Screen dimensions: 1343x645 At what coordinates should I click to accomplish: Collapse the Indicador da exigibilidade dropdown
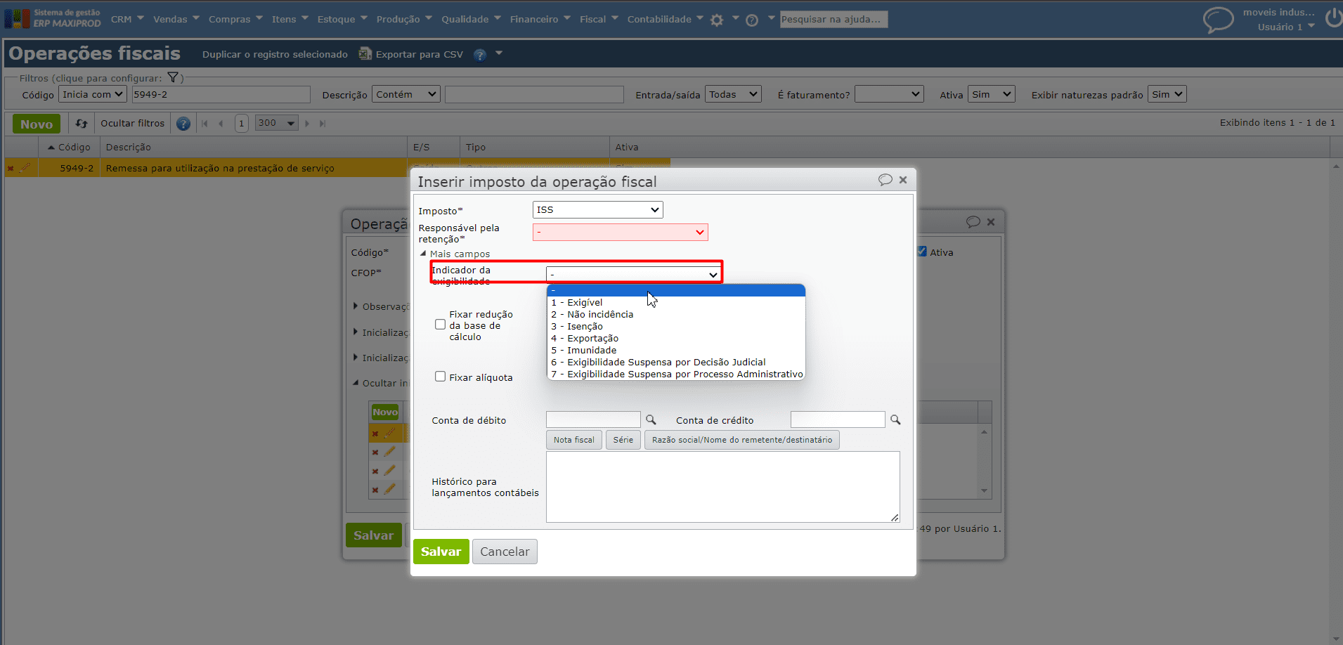633,274
